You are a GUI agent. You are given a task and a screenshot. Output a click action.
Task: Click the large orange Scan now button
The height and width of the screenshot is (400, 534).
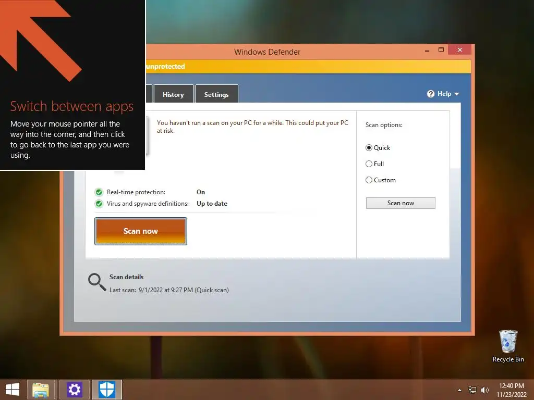coord(141,231)
